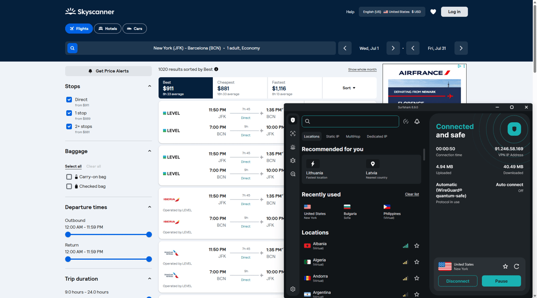Click the large Surfshark connected shield button

pyautogui.click(x=514, y=129)
